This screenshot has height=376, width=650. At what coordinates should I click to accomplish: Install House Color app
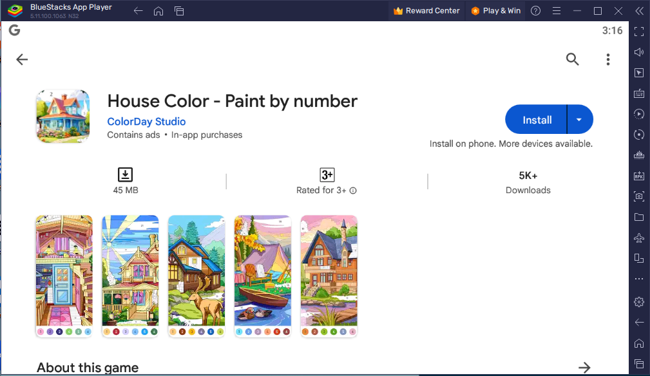(536, 120)
